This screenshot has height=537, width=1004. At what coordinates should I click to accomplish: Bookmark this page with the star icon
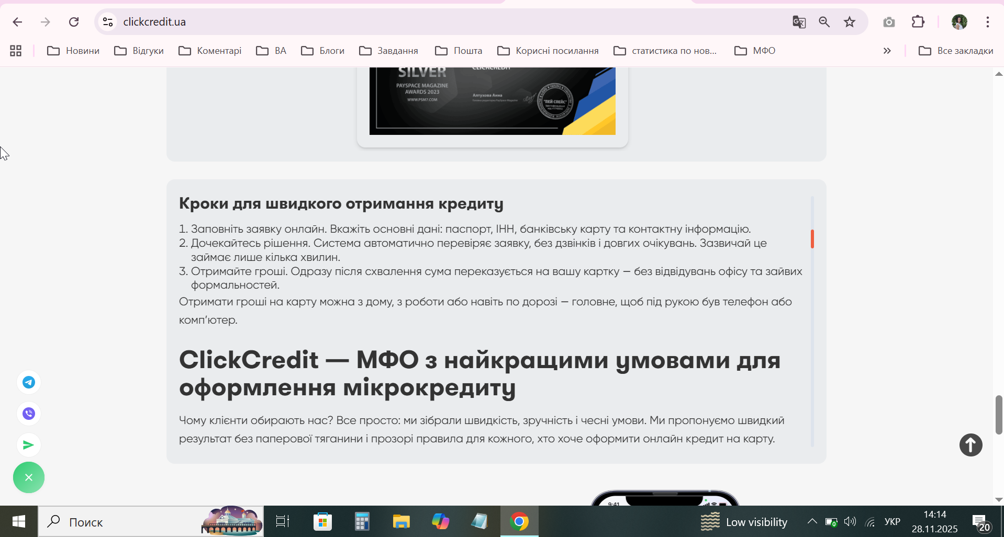[850, 22]
